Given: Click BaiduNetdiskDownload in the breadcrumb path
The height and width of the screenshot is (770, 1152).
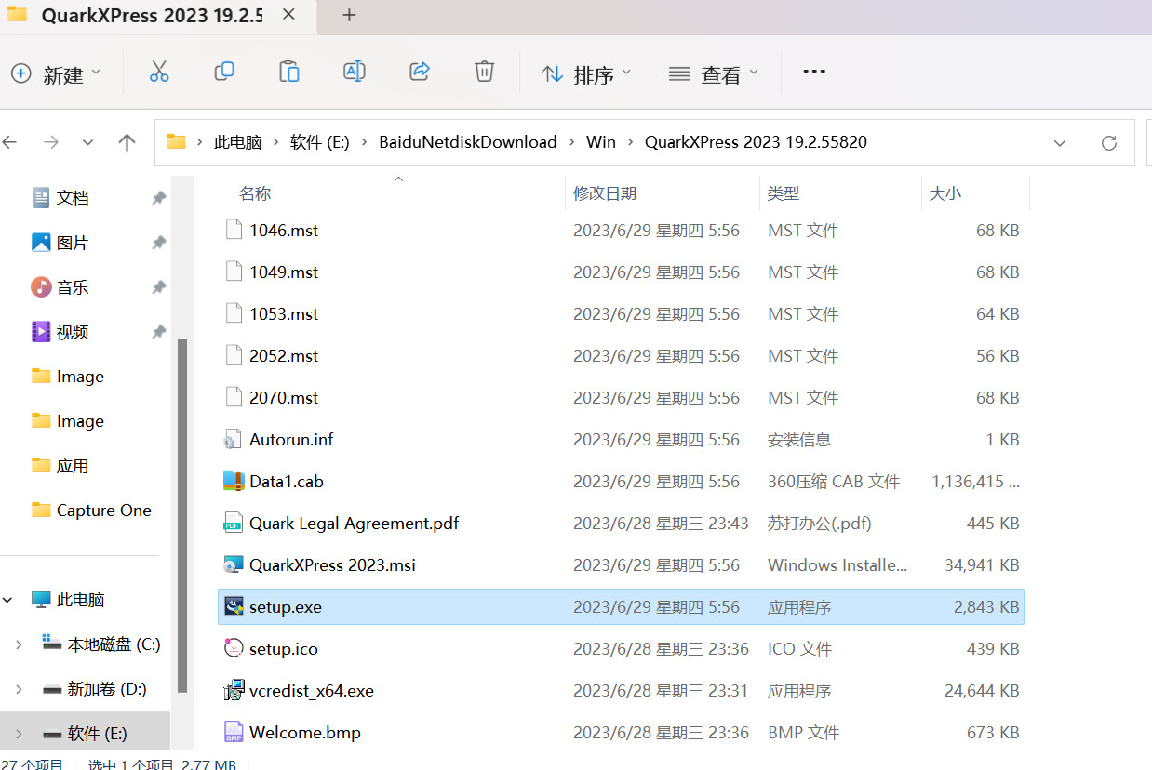Looking at the screenshot, I should tap(467, 142).
